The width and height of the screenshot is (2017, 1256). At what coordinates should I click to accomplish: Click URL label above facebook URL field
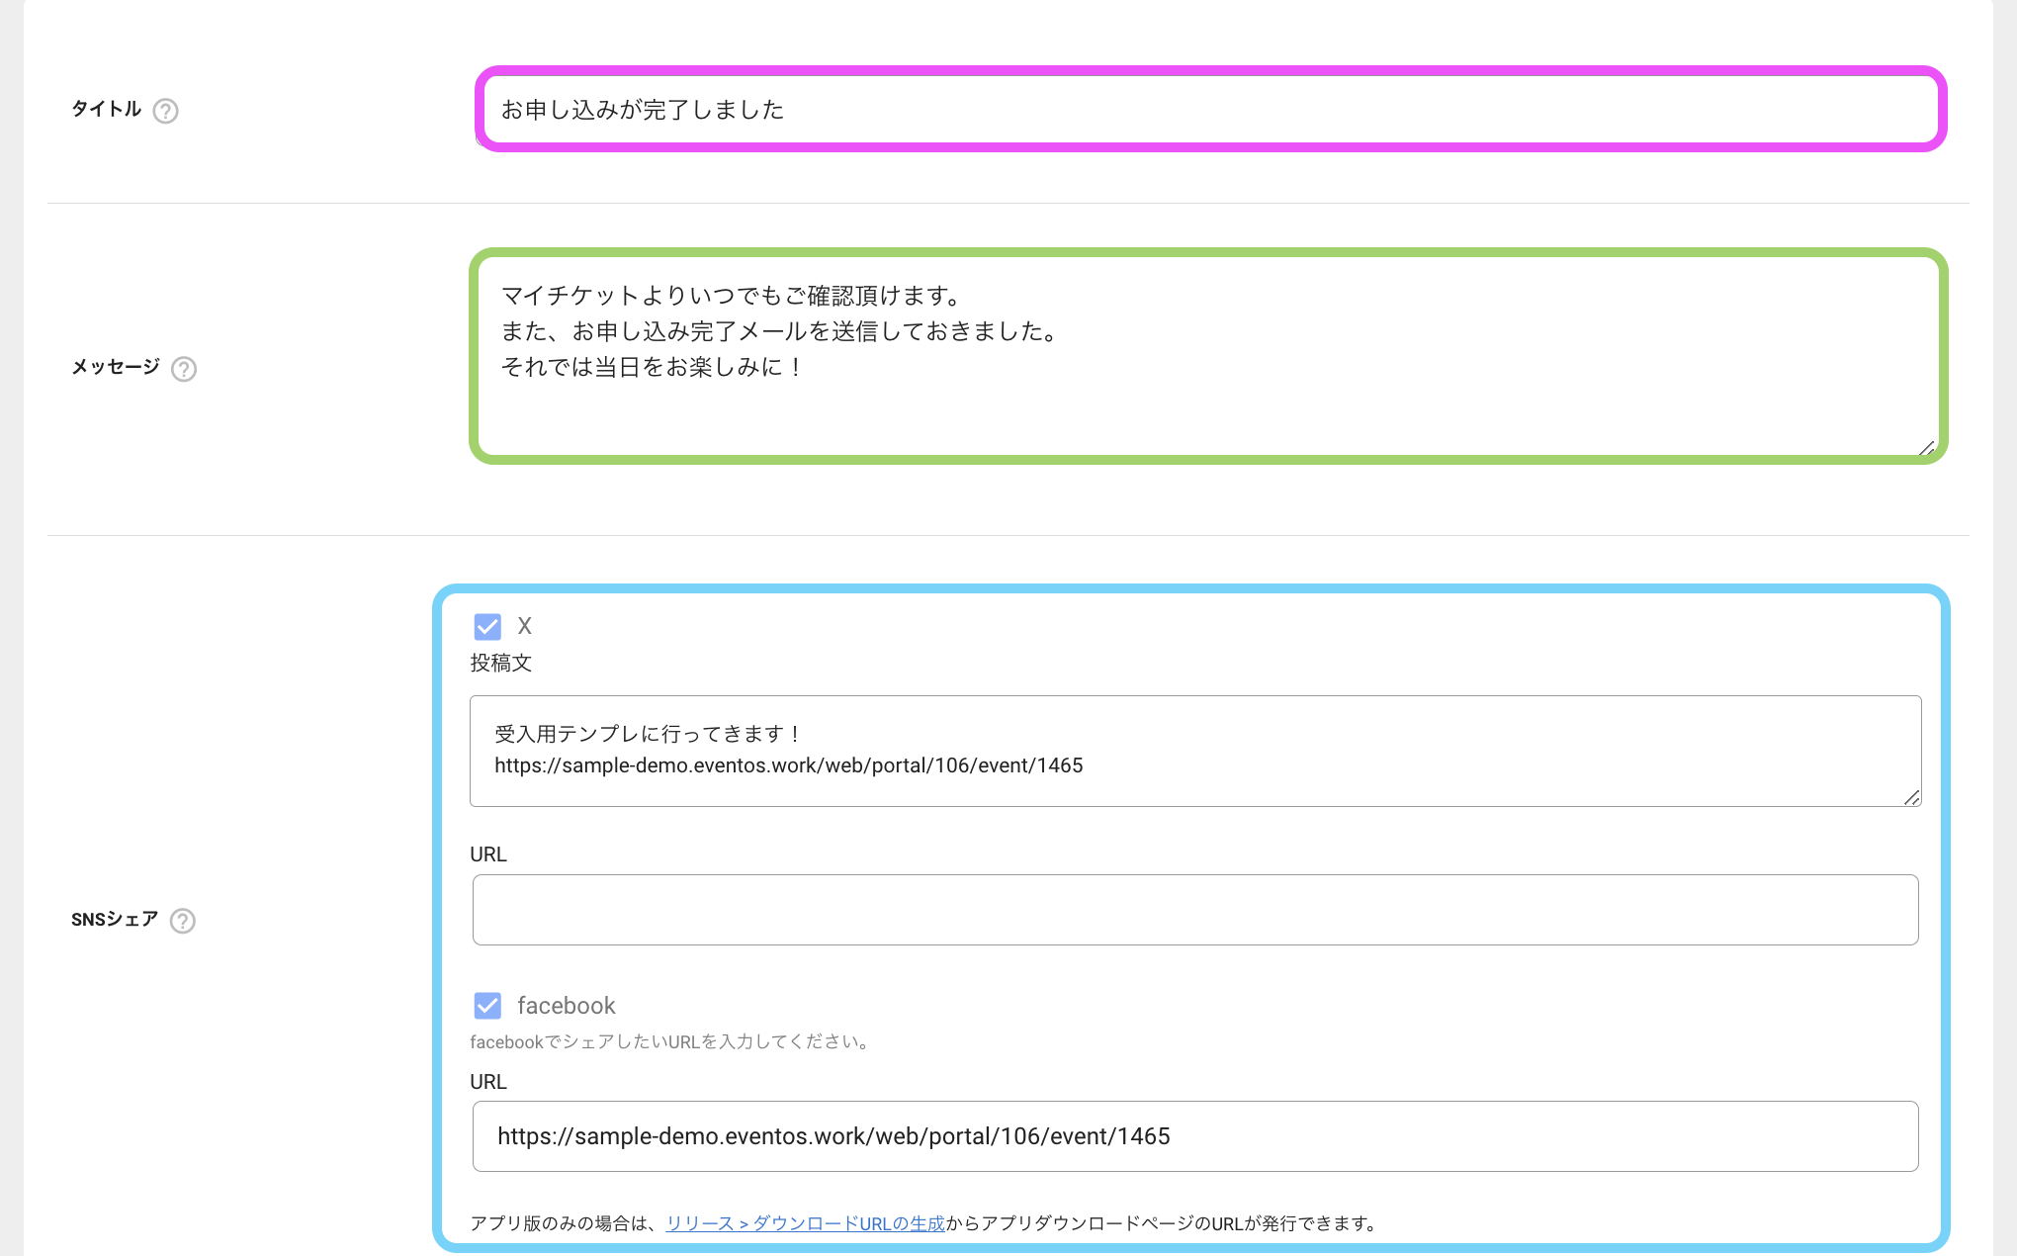point(488,1082)
